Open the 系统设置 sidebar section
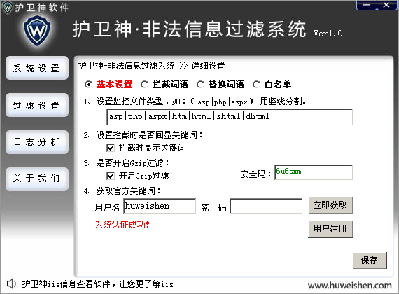Viewport: 399px width, 294px height. pyautogui.click(x=37, y=68)
